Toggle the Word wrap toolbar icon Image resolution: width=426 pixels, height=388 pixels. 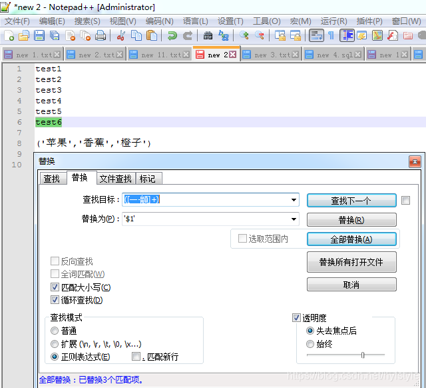(x=316, y=35)
